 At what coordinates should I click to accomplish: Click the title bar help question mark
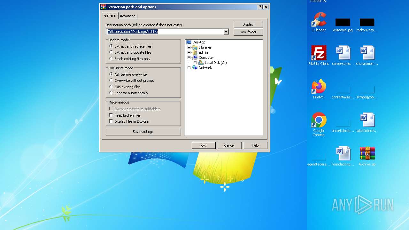(260, 7)
